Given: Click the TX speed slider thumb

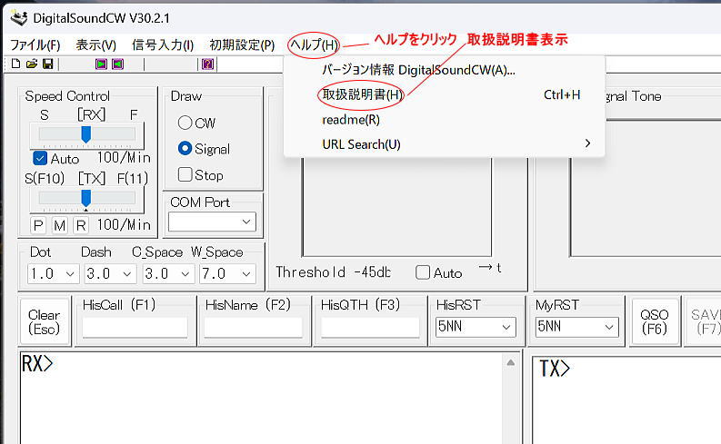Looking at the screenshot, I should point(86,198).
